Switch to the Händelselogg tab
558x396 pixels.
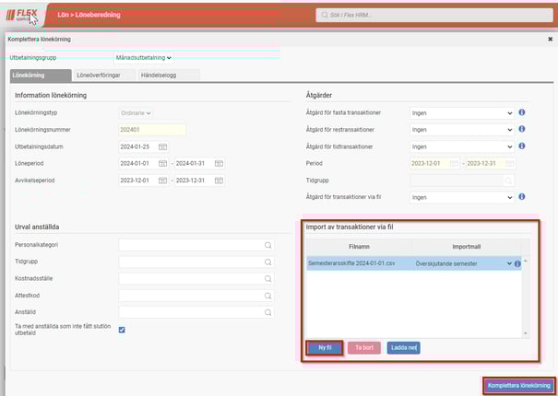pyautogui.click(x=169, y=75)
